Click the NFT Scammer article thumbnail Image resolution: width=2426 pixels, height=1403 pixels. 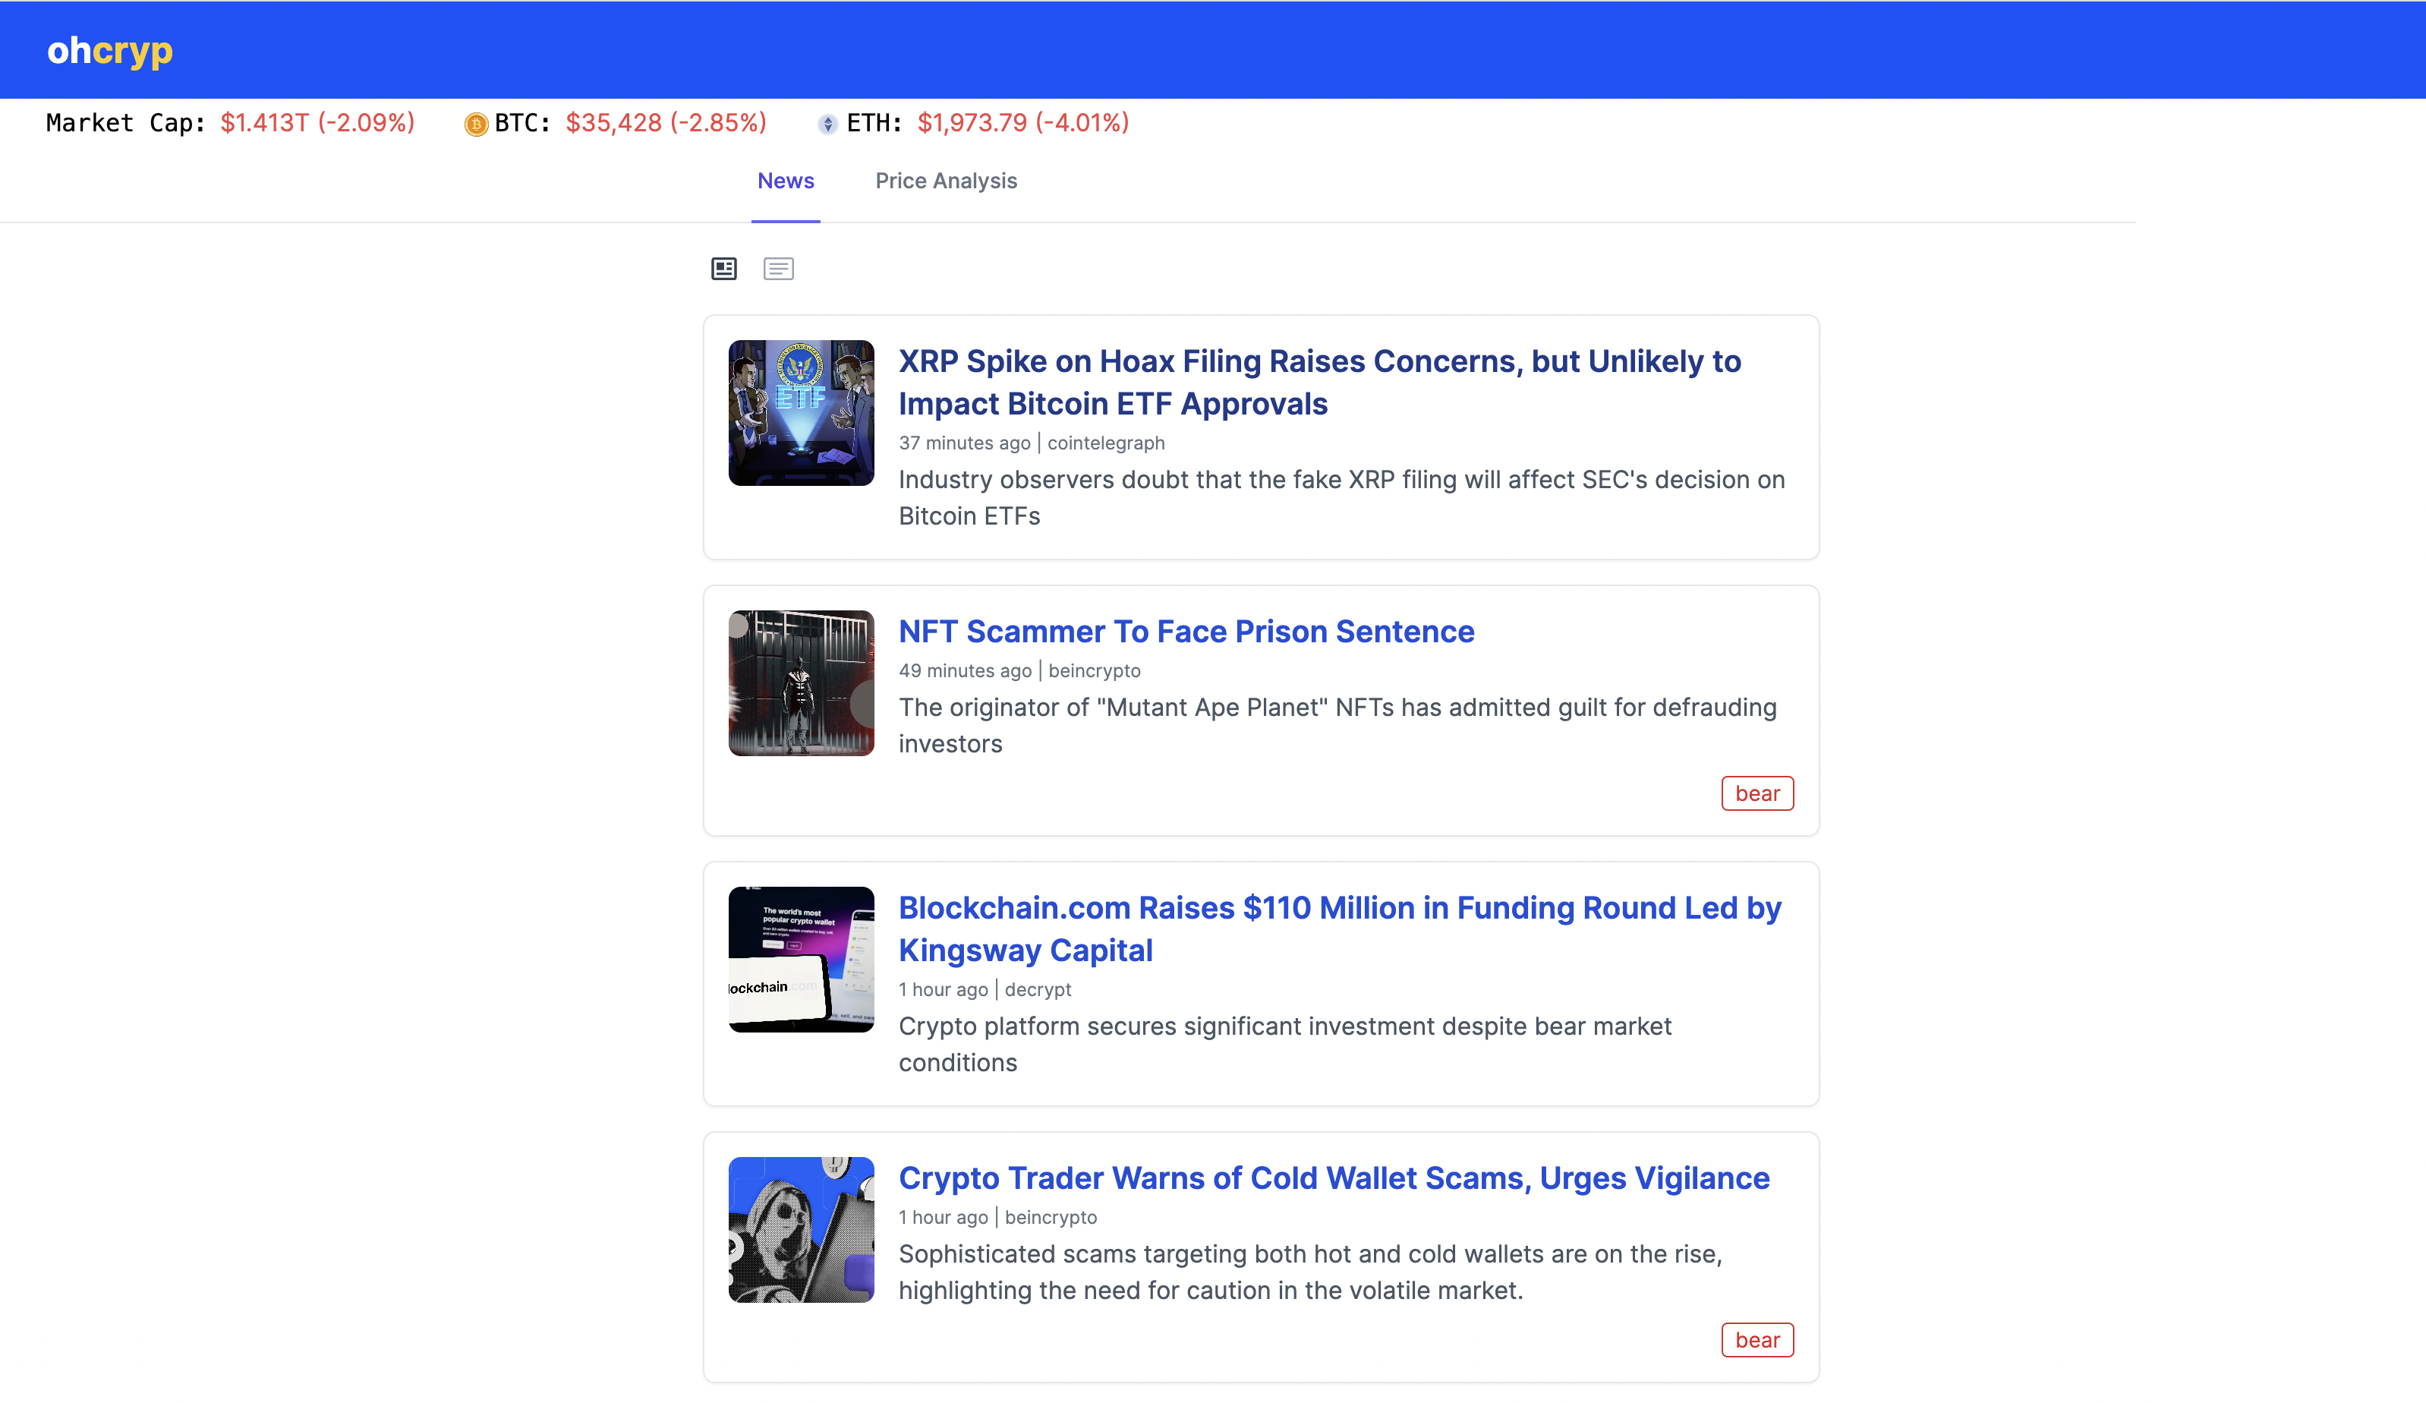pos(800,683)
